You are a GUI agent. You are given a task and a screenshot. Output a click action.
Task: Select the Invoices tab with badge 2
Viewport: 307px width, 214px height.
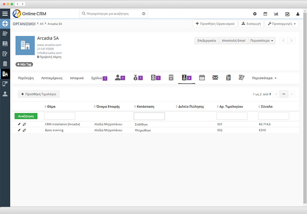coord(187,78)
